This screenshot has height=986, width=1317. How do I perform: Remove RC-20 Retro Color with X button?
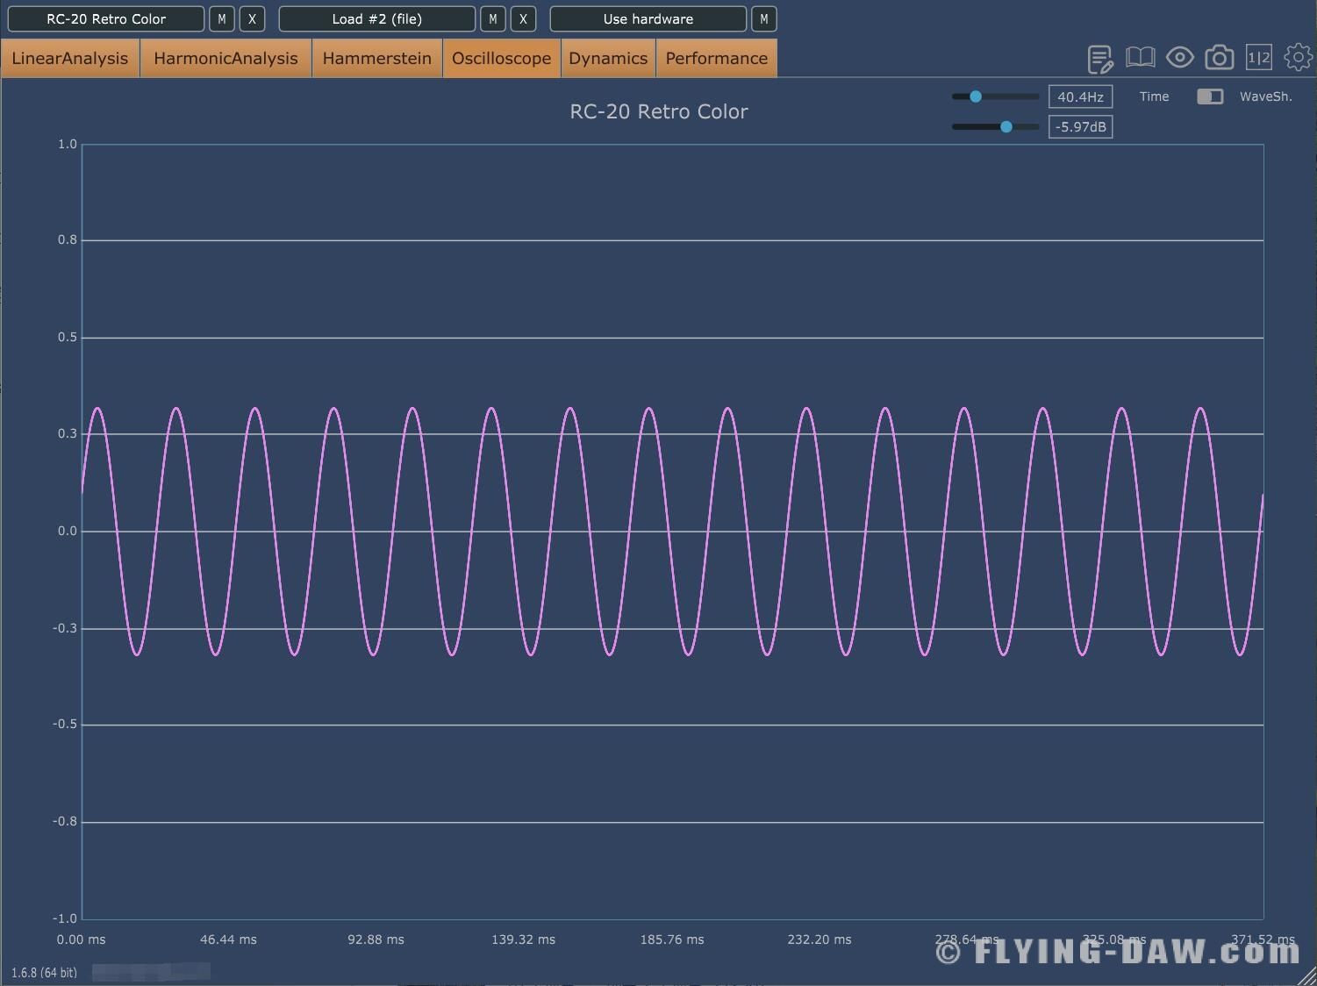[x=252, y=18]
